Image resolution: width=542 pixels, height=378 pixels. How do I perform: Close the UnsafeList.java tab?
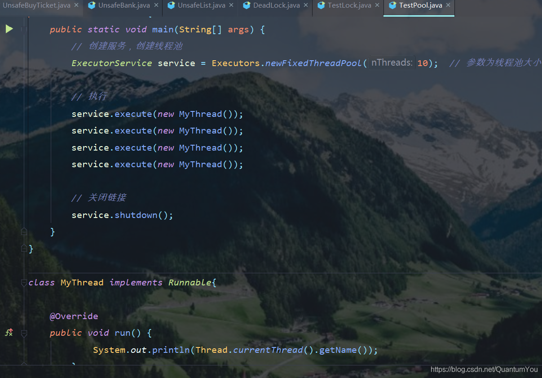click(x=231, y=5)
